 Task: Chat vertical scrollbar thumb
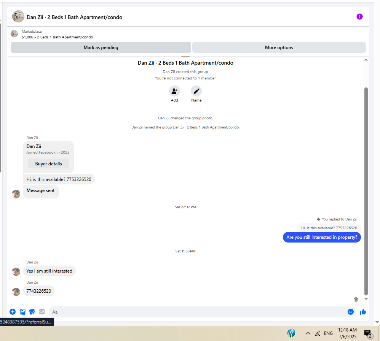366,191
